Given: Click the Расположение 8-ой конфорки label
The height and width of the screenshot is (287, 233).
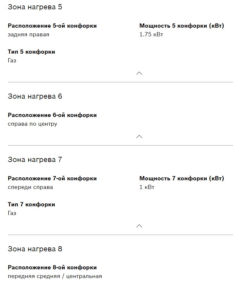Looking at the screenshot, I should click(x=52, y=267).
